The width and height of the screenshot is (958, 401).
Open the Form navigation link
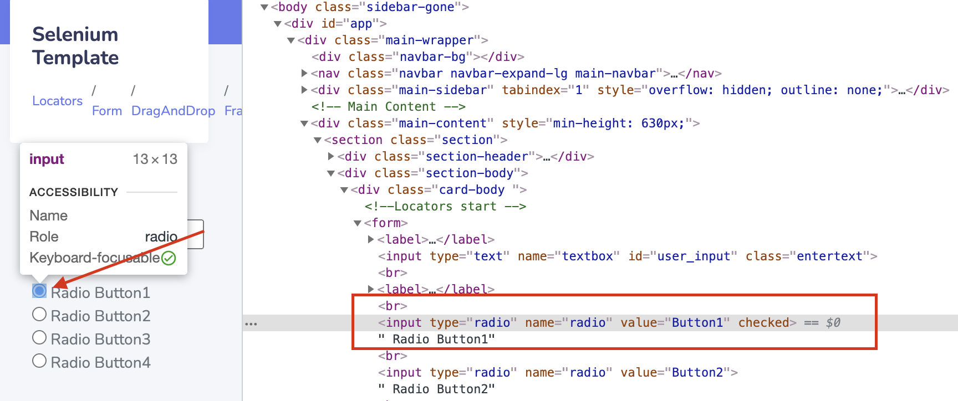(106, 111)
